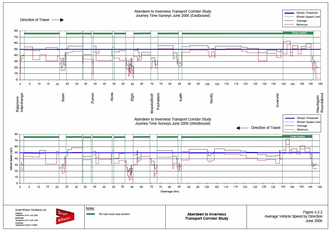Click the Chainage (km) axis label

pyautogui.click(x=170, y=192)
